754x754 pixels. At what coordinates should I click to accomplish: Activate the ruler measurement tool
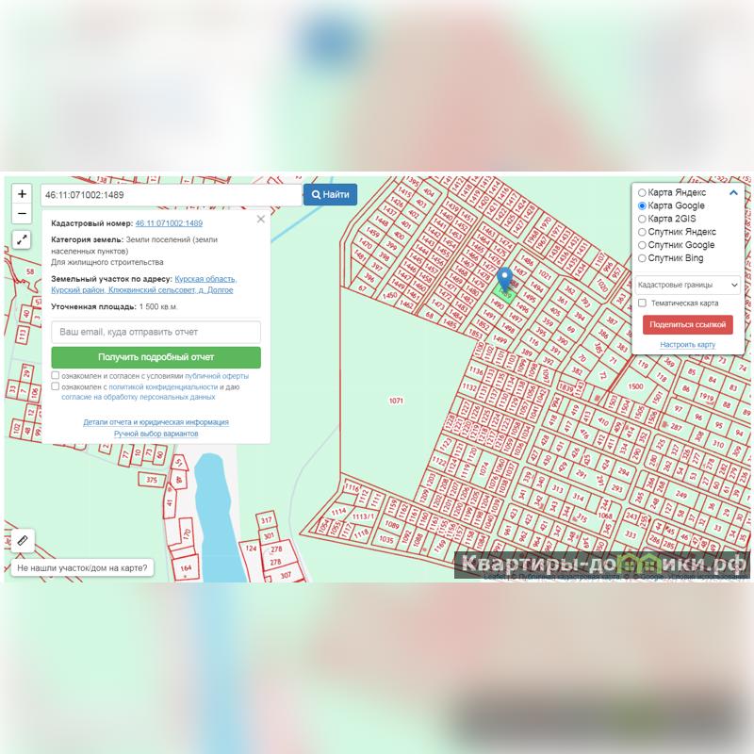pyautogui.click(x=23, y=540)
